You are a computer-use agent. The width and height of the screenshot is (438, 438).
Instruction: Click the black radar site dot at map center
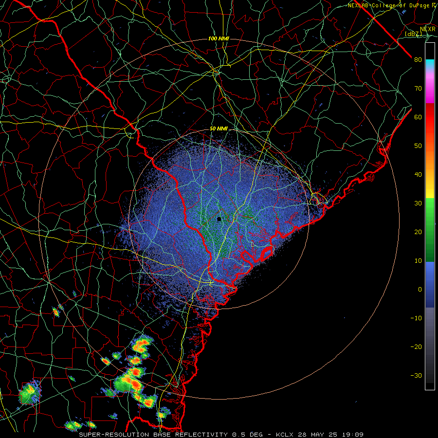(219, 219)
